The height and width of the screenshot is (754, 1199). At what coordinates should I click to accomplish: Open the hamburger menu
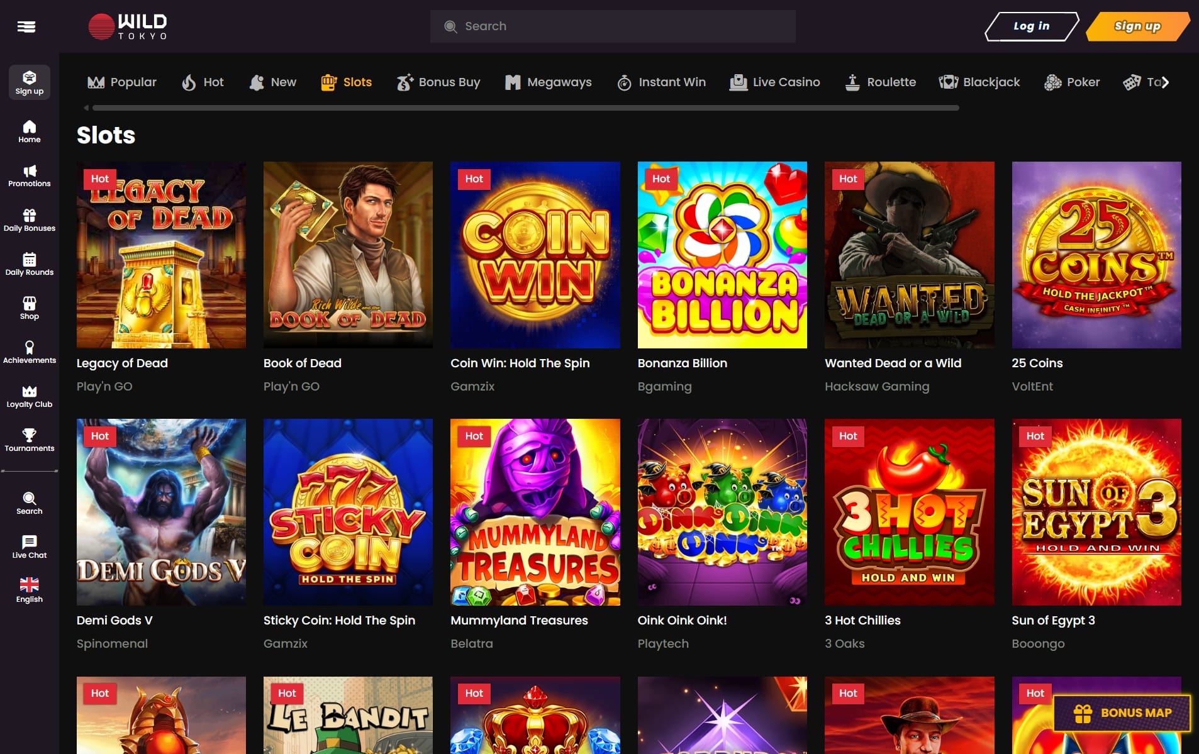pyautogui.click(x=26, y=26)
